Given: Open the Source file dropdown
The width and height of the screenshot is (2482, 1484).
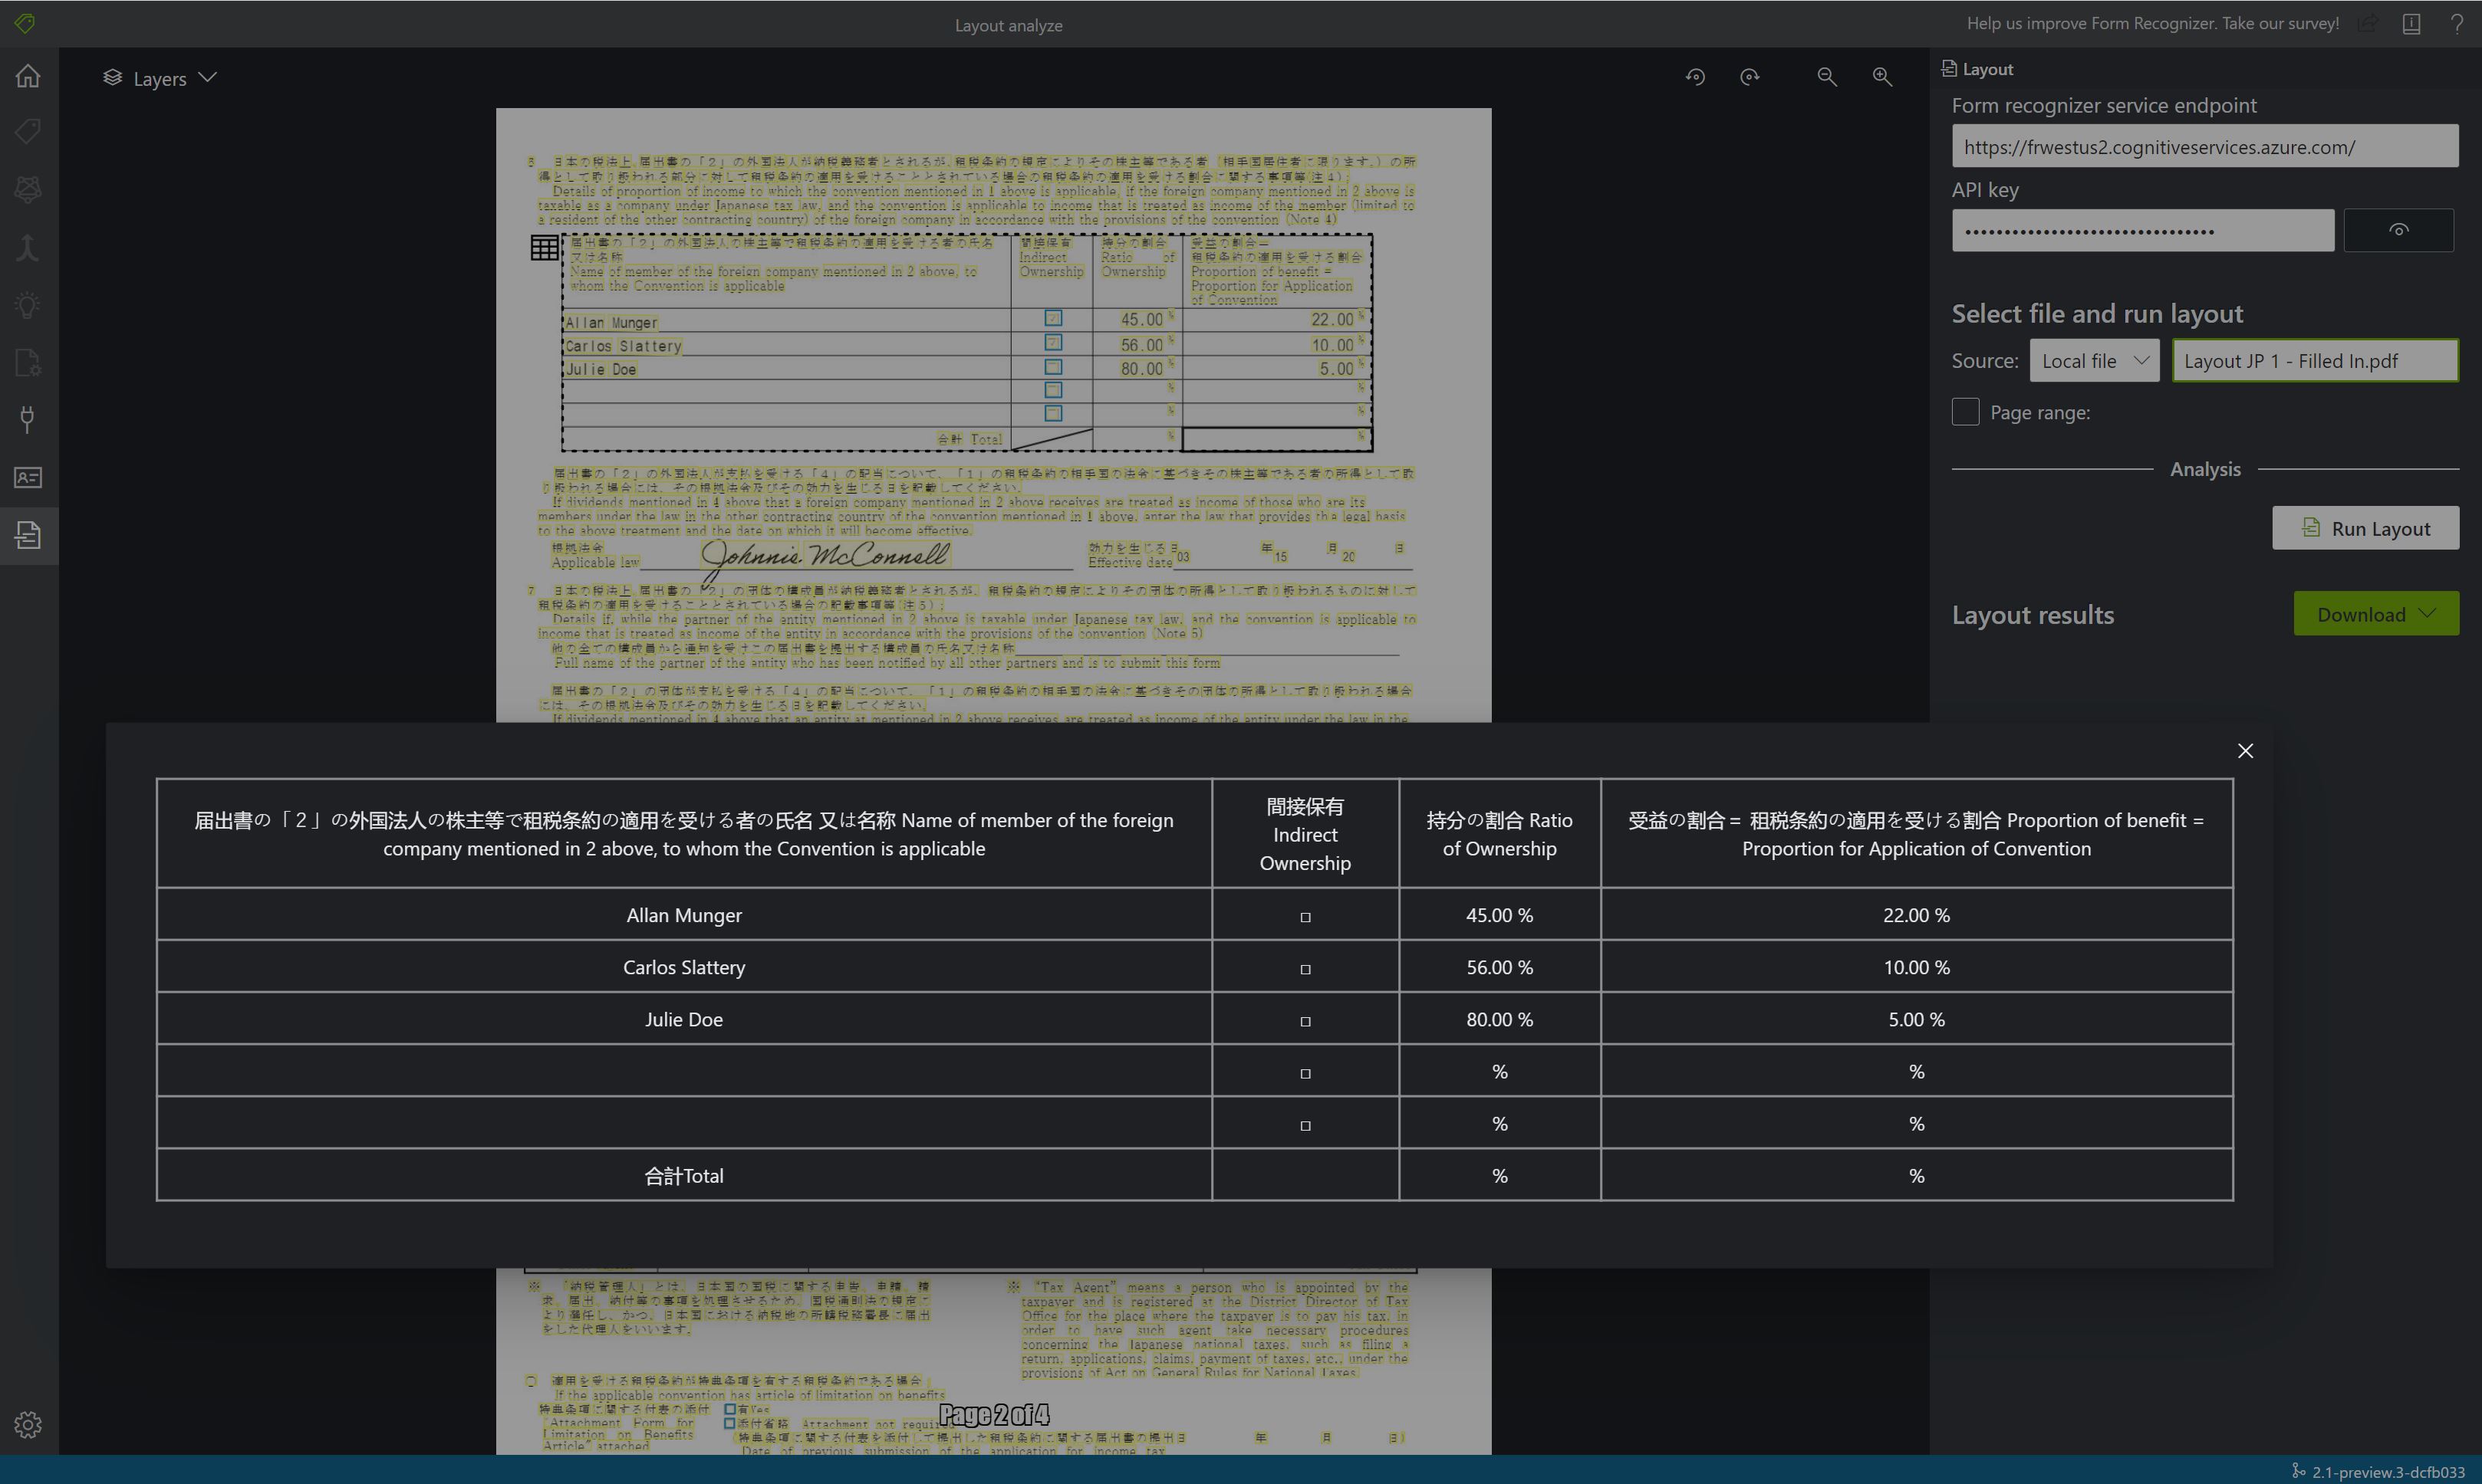Looking at the screenshot, I should click(2095, 362).
